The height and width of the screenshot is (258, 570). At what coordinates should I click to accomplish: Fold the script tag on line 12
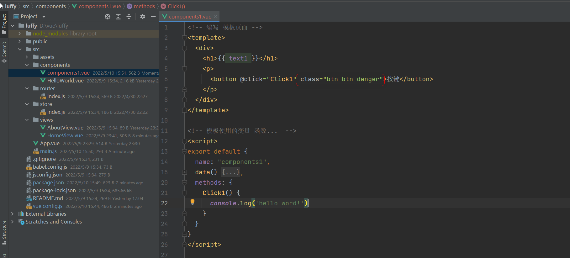coord(184,141)
